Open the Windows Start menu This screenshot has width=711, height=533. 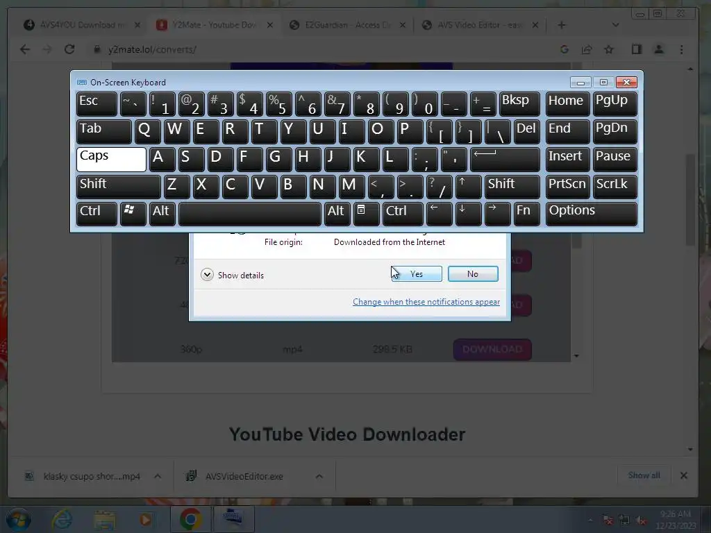click(18, 519)
